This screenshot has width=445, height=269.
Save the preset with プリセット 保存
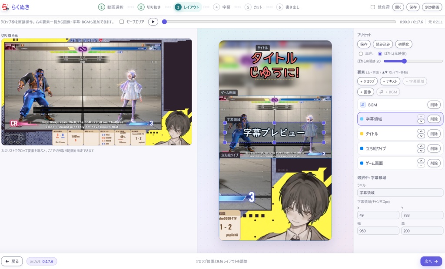(364, 44)
